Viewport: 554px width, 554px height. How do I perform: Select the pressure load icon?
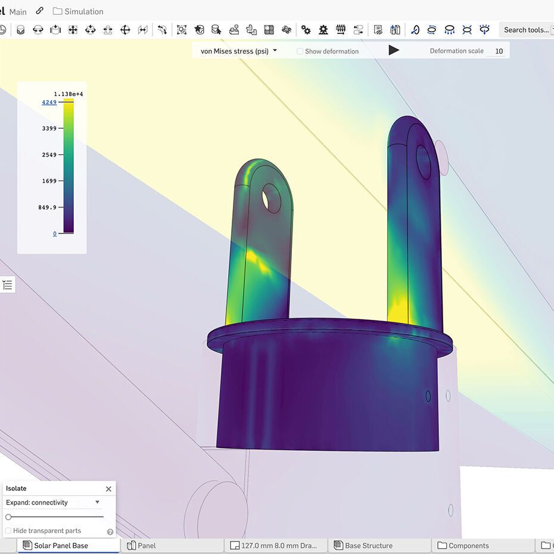448,29
